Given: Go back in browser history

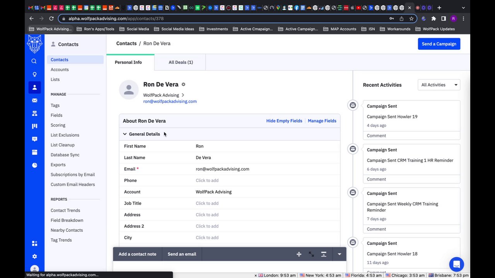Looking at the screenshot, I should [31, 18].
